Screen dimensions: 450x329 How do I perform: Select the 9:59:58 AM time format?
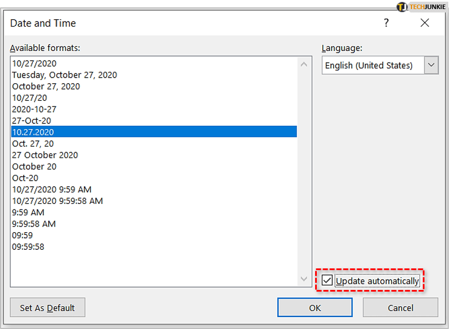coord(34,224)
